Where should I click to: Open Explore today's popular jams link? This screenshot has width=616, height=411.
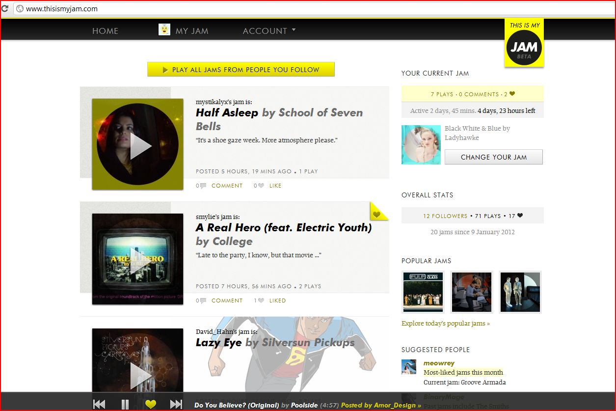[x=446, y=323]
